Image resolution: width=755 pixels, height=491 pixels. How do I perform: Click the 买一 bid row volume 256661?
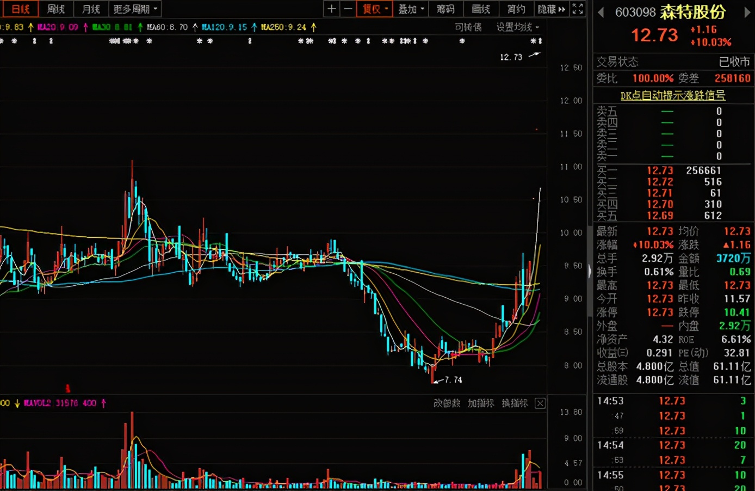(x=703, y=171)
